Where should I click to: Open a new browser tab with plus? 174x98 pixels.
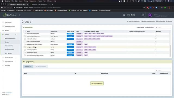[x=52, y=4]
